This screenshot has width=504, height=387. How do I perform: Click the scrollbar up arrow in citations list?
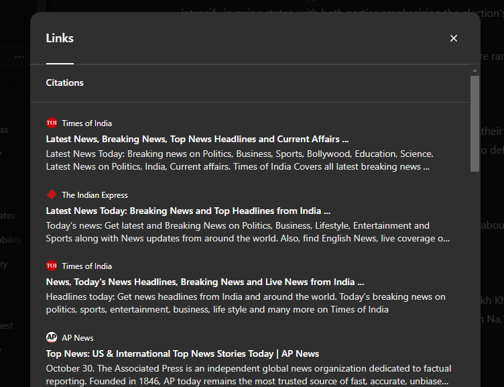pos(475,70)
